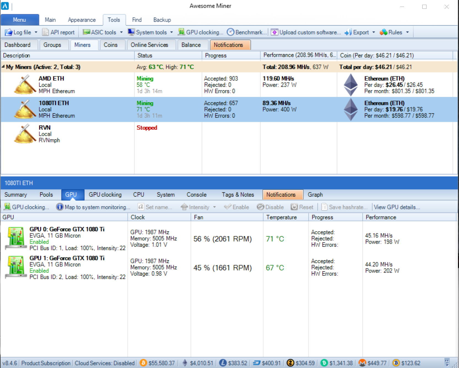Click the System tools monitor icon
This screenshot has width=459, height=368.
pos(131,32)
